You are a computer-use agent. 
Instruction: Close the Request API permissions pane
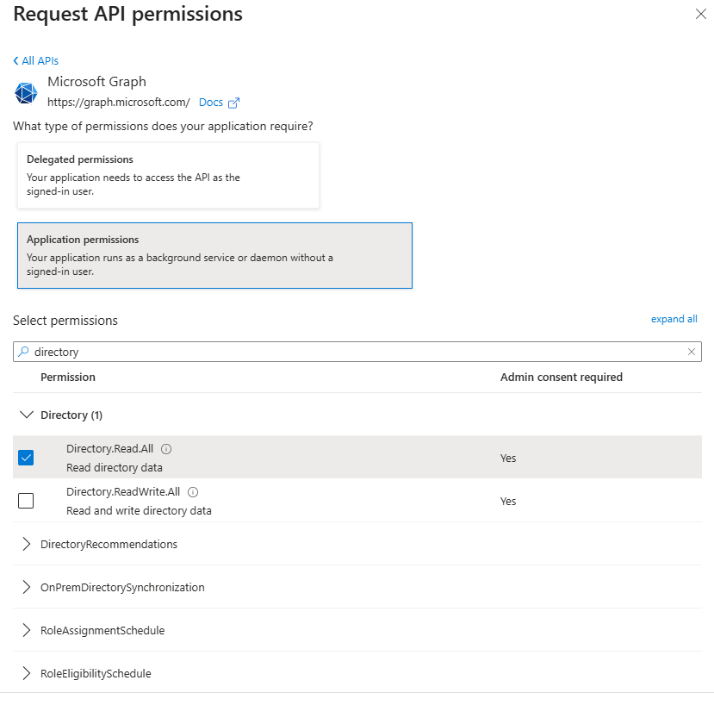700,14
